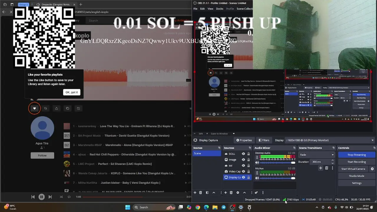The height and width of the screenshot is (212, 377).
Task: Pause the currently playing track
Action: [42, 197]
